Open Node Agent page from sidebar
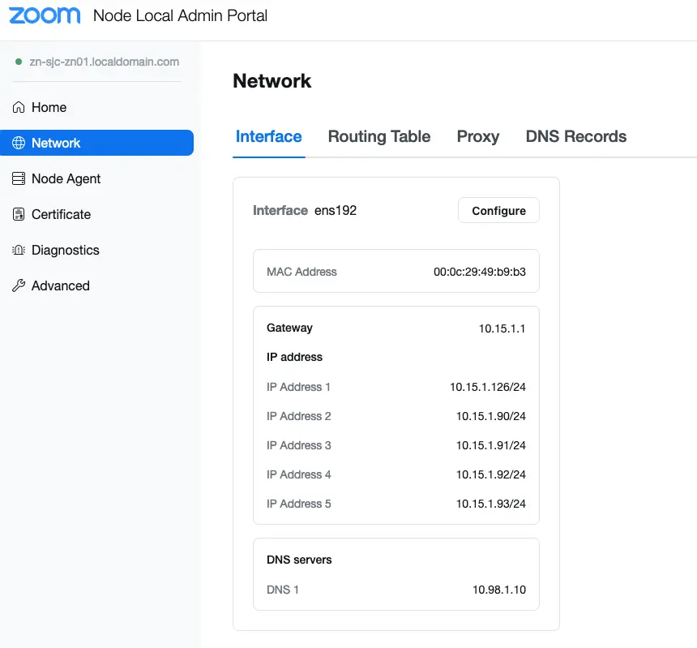This screenshot has width=697, height=648. click(x=66, y=178)
